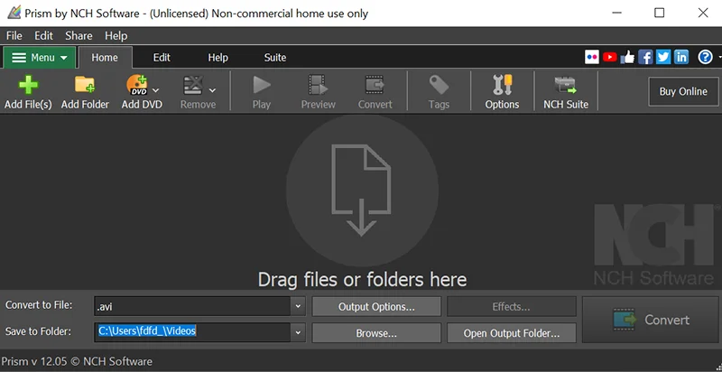Click the Add Folder icon
The width and height of the screenshot is (722, 372).
[85, 85]
